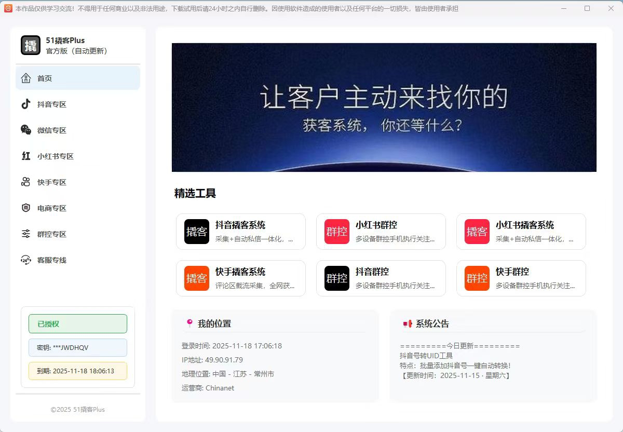Click the green 已授权 status badge

coord(77,323)
